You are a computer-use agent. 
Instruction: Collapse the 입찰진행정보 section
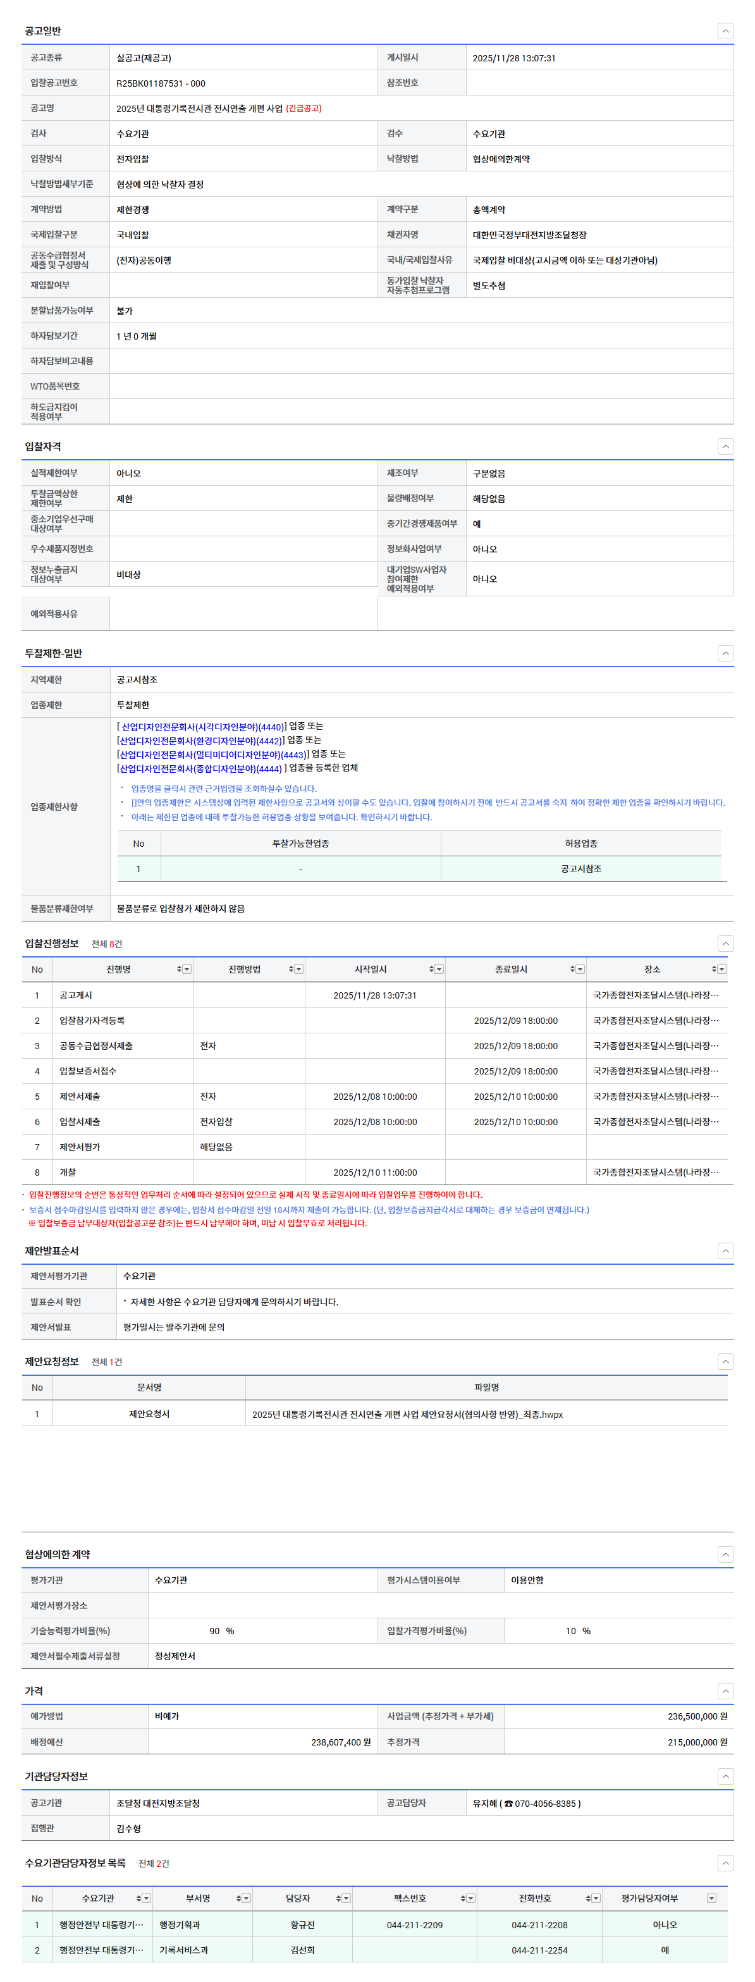(725, 944)
